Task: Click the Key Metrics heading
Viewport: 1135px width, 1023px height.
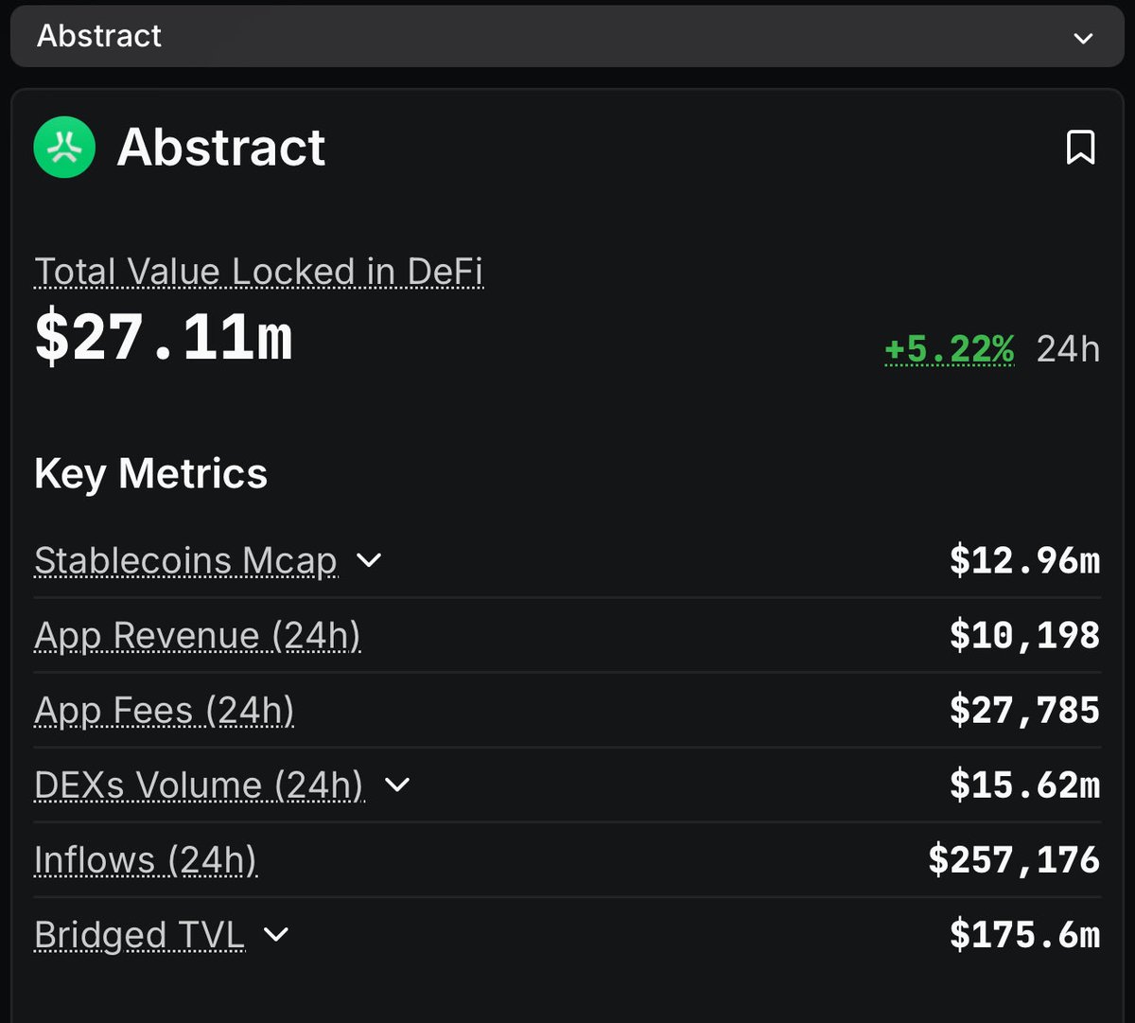Action: pyautogui.click(x=151, y=473)
